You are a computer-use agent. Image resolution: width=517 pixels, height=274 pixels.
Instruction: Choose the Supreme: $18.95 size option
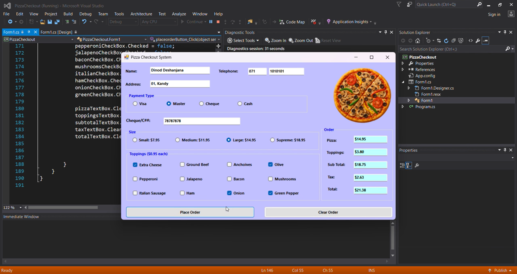(x=273, y=140)
